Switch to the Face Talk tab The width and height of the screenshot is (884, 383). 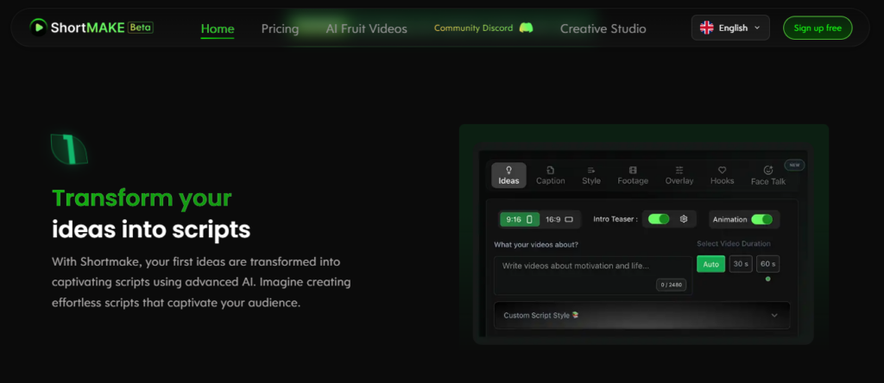(767, 175)
